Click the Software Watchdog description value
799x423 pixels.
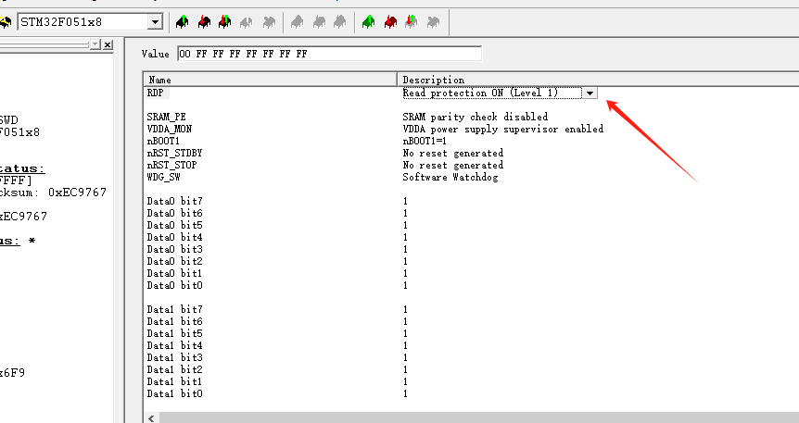pos(450,177)
